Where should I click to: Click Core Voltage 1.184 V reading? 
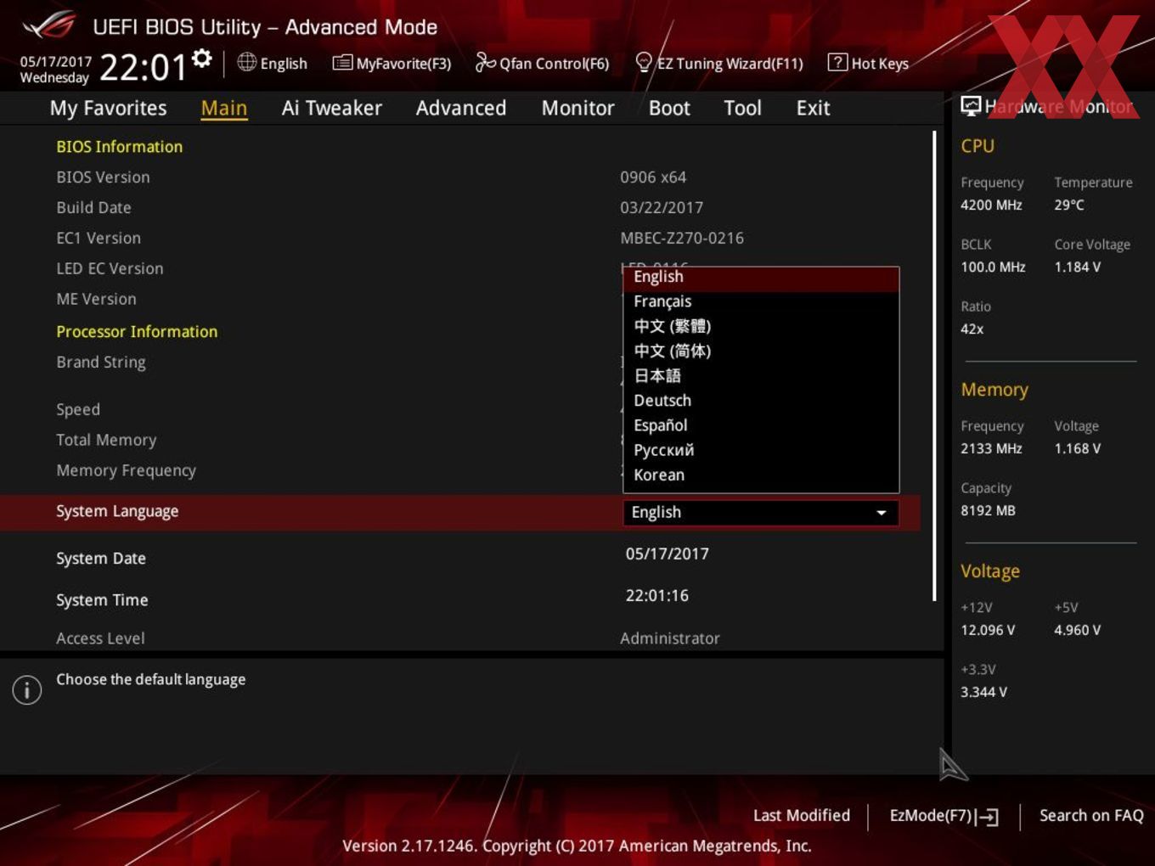[1078, 267]
